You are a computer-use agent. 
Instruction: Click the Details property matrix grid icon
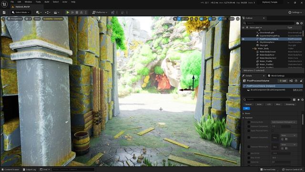[x=294, y=100]
